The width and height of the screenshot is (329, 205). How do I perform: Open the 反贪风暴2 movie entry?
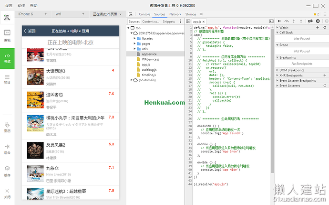(x=71, y=151)
